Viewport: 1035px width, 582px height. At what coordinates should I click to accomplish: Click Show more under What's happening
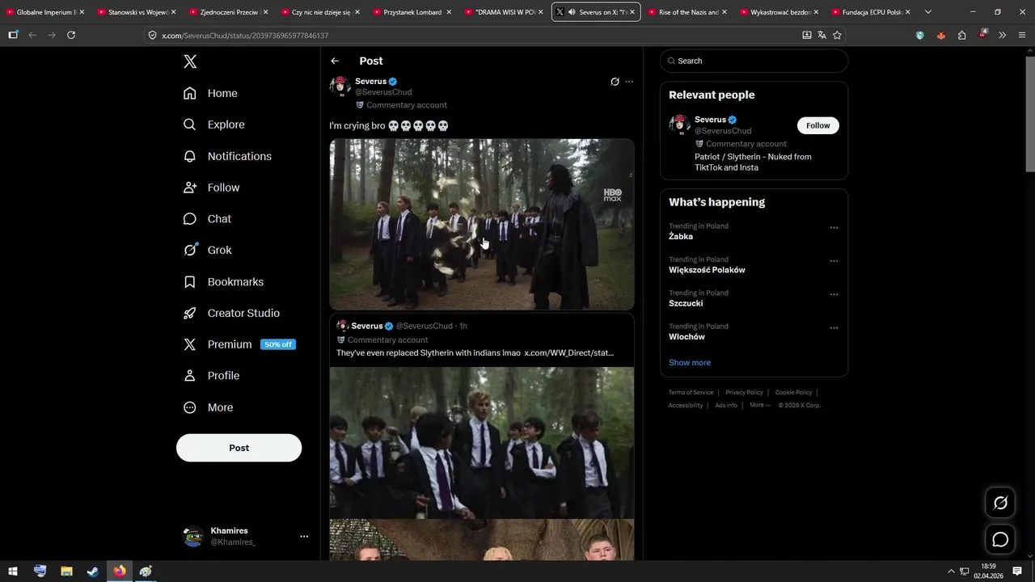690,363
